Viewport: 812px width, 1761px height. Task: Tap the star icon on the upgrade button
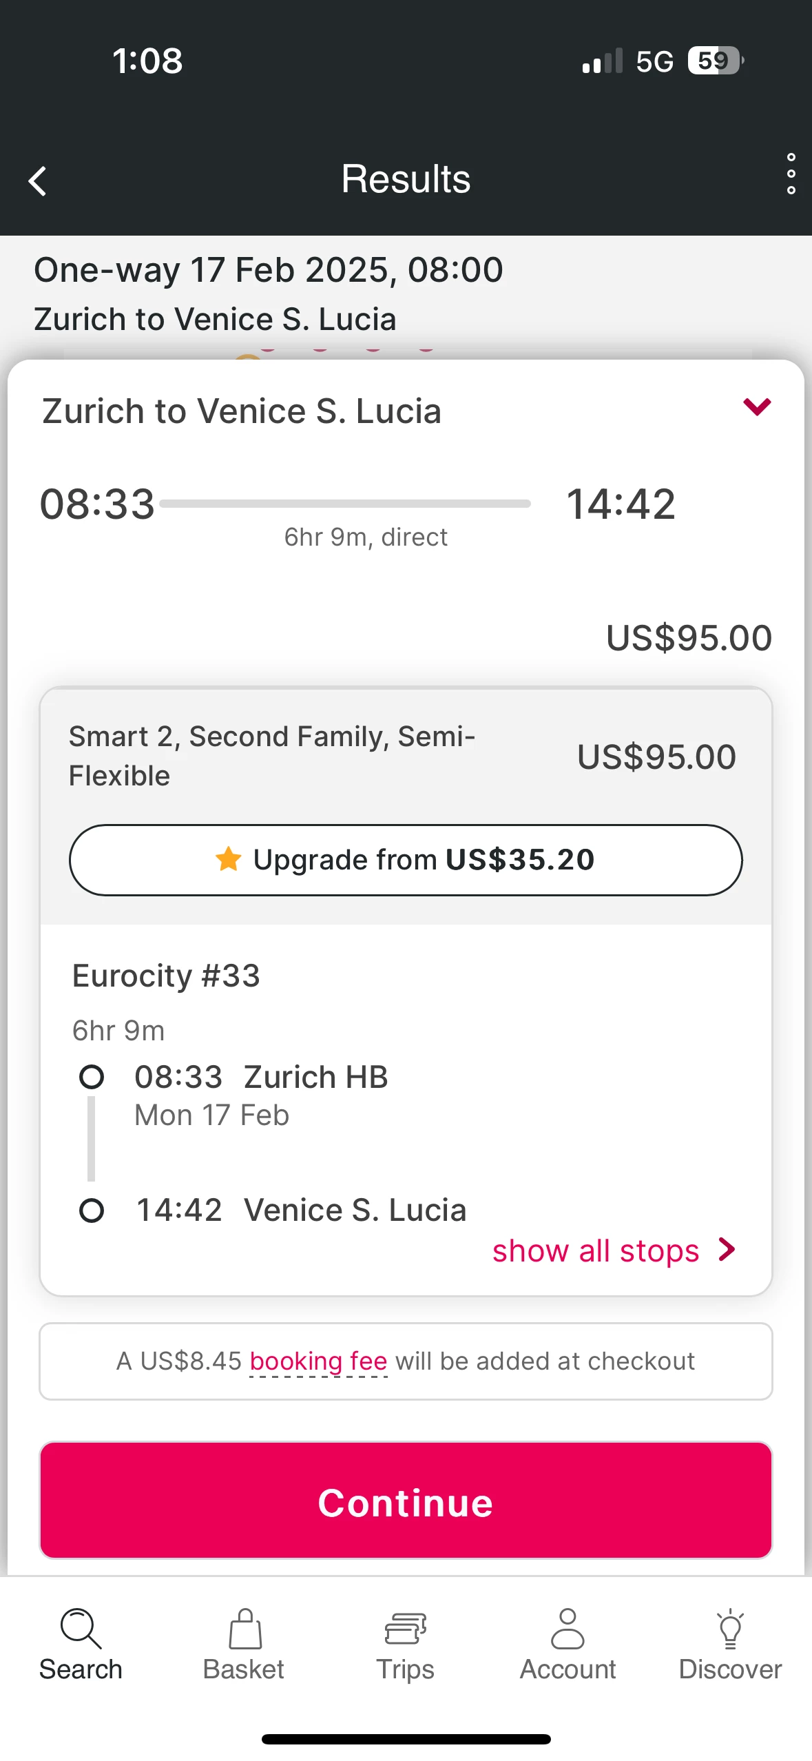click(x=228, y=859)
